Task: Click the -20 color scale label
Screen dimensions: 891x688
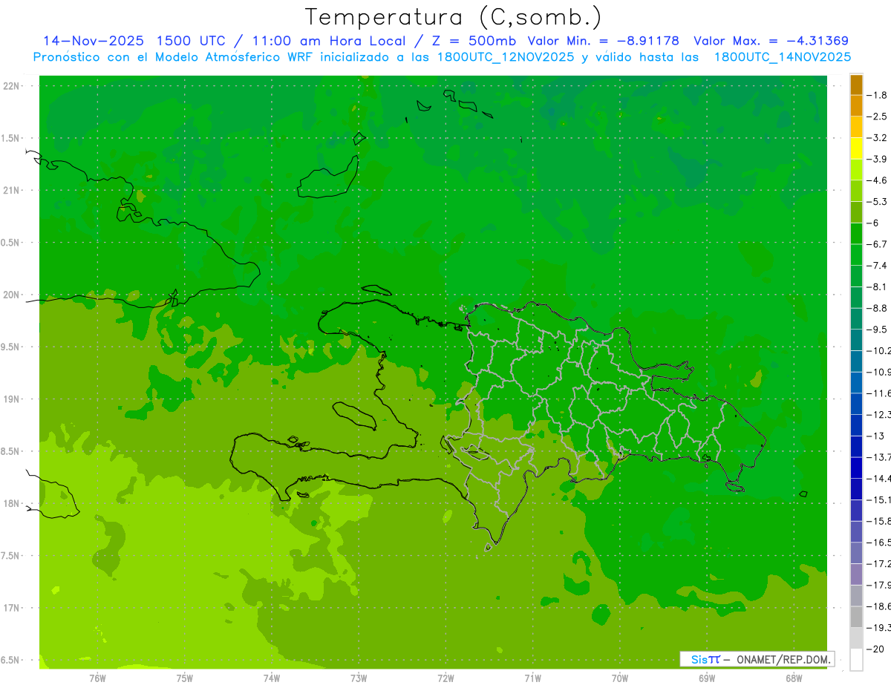Action: [875, 649]
